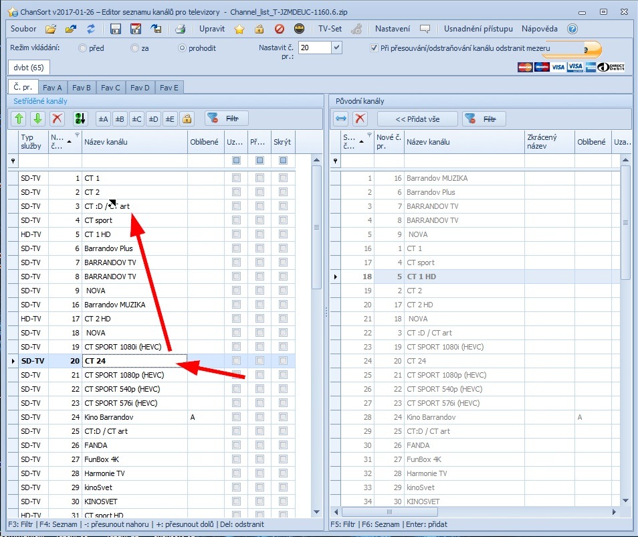Viewport: 638px width, 537px height.
Task: Click the reload file icon with blue arrows
Action: coord(91,29)
